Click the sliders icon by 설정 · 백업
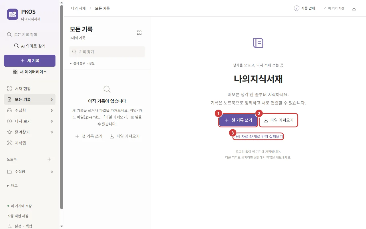Screen dimensions: 366x229 coord(10,226)
